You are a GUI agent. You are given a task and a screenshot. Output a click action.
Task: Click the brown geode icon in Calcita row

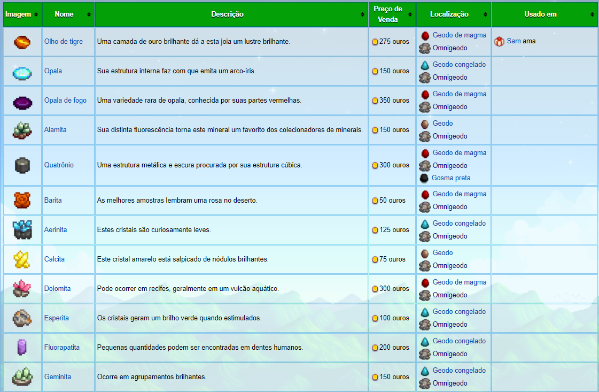425,253
